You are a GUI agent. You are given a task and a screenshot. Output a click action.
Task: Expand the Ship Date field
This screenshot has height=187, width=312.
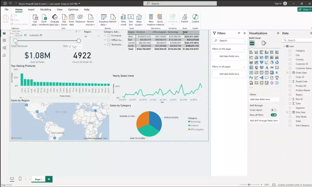tap(287, 112)
